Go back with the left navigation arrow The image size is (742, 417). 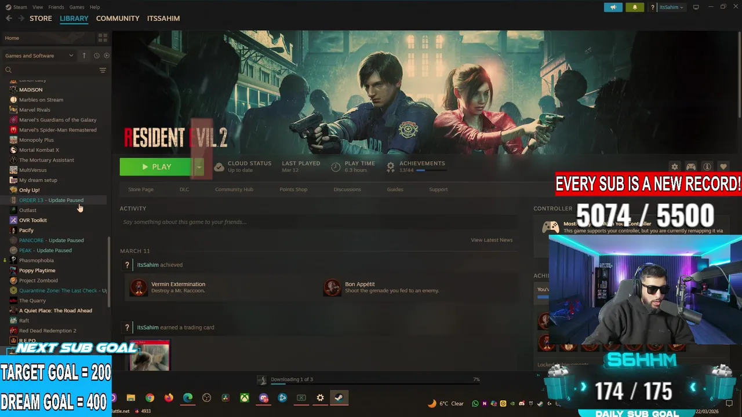coord(9,19)
